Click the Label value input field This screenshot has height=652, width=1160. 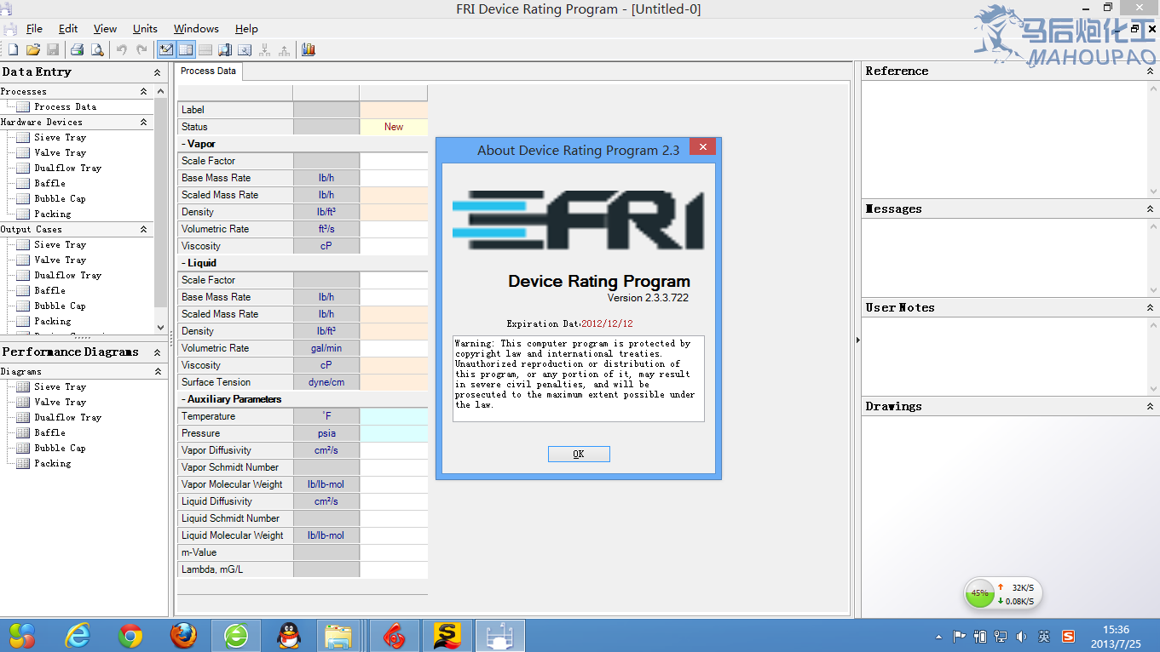(x=394, y=110)
